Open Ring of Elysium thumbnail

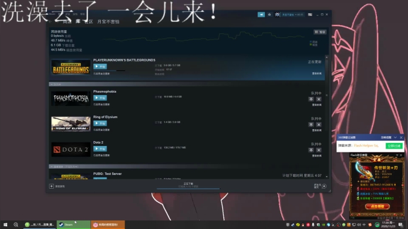pyautogui.click(x=71, y=124)
